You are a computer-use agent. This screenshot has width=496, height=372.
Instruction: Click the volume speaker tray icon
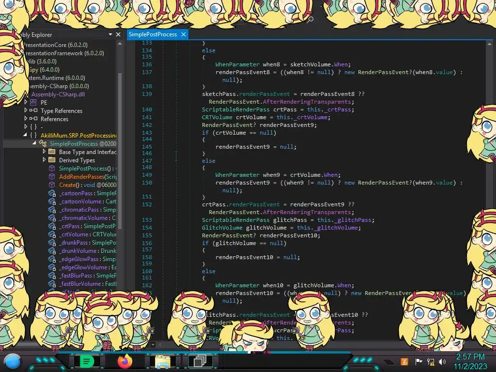(442, 361)
